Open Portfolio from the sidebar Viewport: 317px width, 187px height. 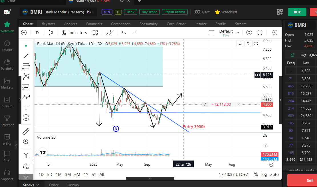point(7,65)
